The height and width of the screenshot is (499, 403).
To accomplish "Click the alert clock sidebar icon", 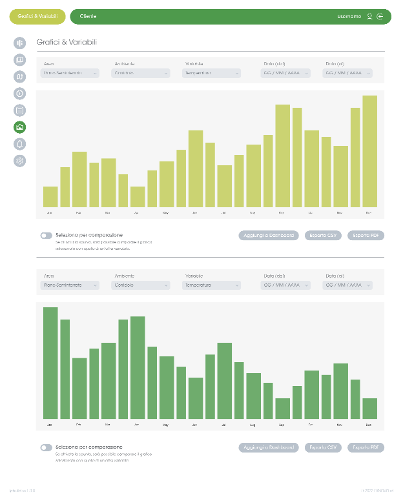I will [x=20, y=94].
